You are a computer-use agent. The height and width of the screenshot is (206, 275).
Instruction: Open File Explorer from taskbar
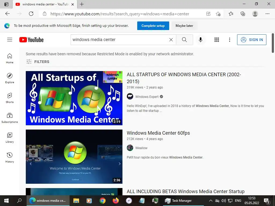tap(76, 201)
